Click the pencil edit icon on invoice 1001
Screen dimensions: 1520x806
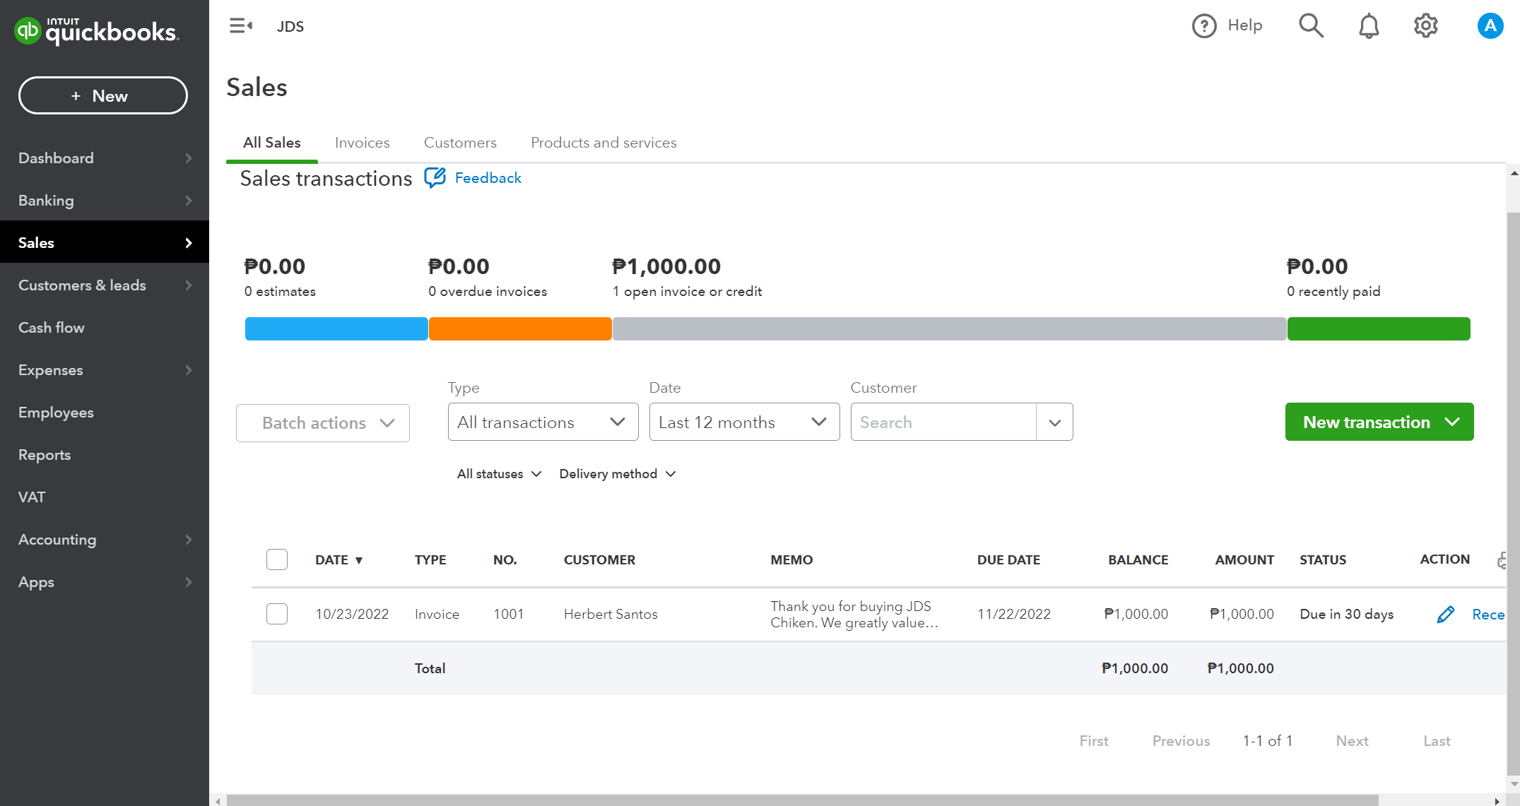coord(1445,615)
